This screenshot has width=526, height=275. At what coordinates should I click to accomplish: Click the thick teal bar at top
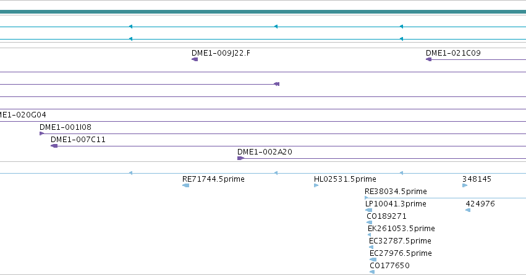263,12
